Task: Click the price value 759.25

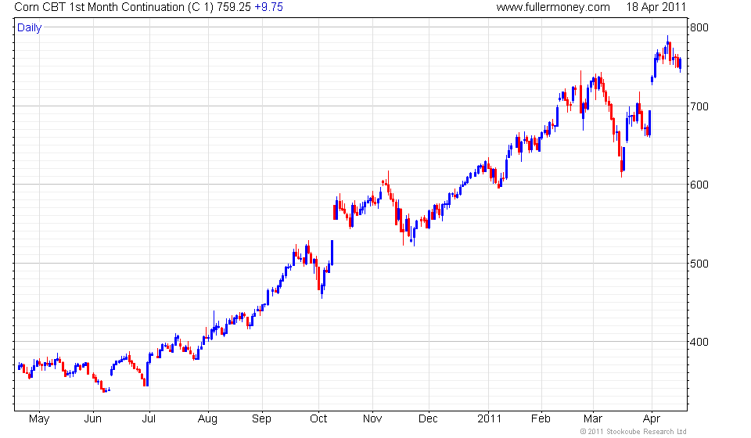Action: (234, 7)
